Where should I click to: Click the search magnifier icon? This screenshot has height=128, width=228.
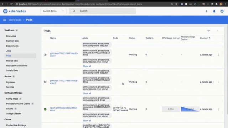74,11
